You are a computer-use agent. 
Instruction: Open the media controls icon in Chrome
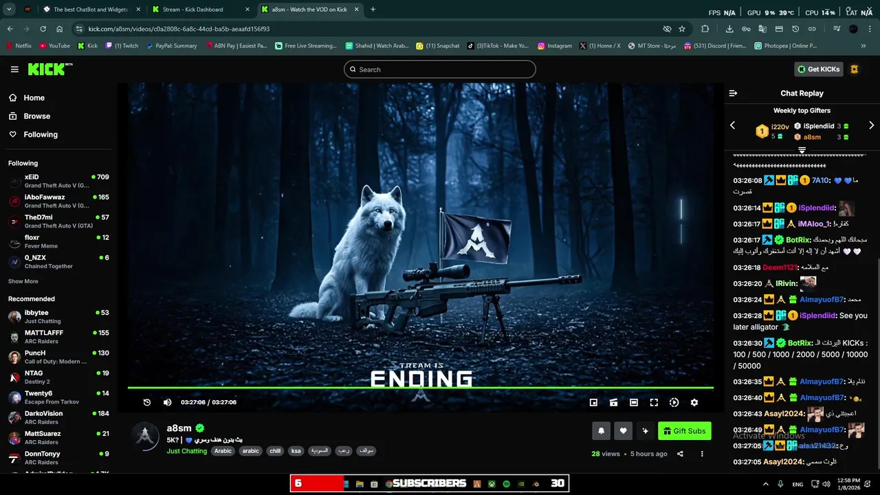tap(837, 29)
